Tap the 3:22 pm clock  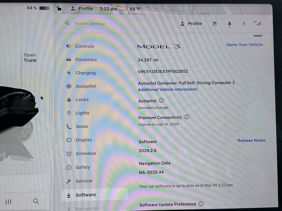(x=108, y=9)
